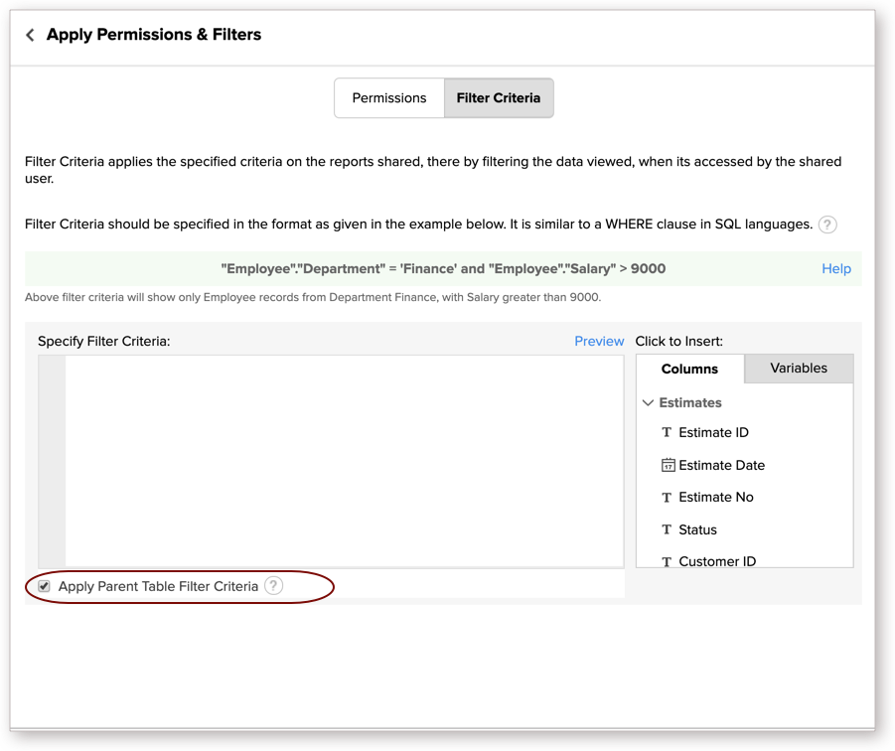Viewport: 895px width, 751px height.
Task: Open the Variables tab
Action: 798,369
